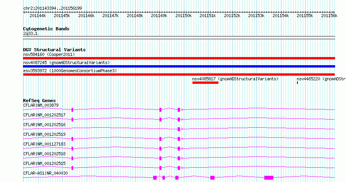The image size is (346, 182).
Task: Click the Cytogenetic Bands track title
Action: click(46, 29)
